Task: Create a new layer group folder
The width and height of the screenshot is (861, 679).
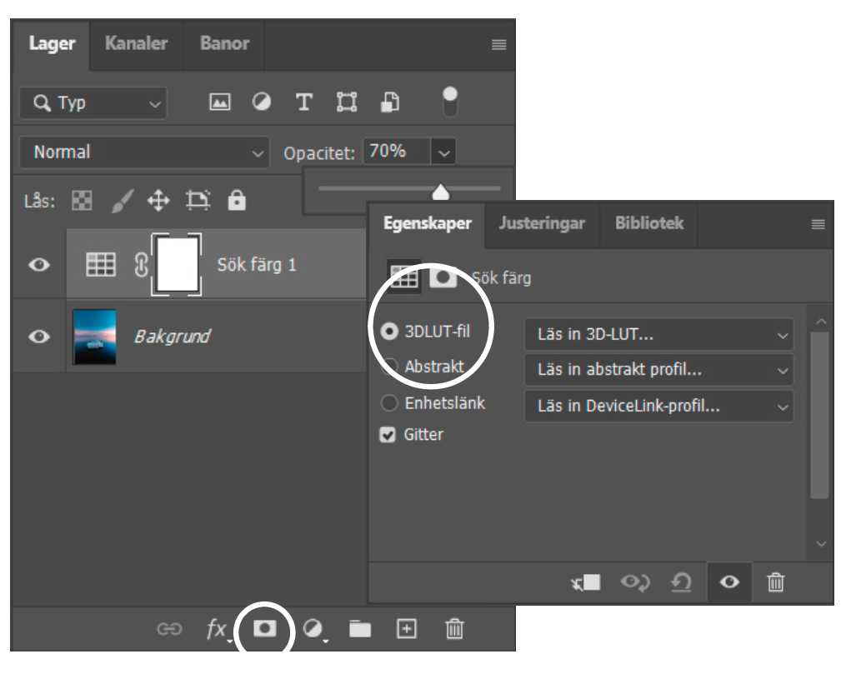Action: click(360, 629)
